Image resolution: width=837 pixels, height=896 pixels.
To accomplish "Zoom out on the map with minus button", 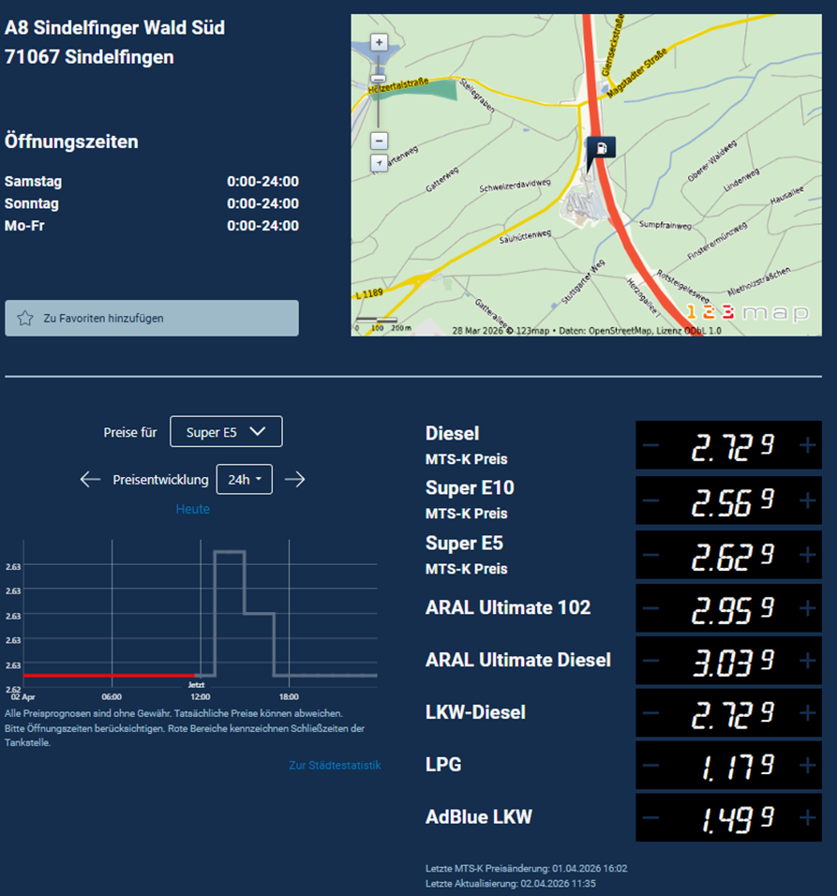I will click(x=379, y=141).
